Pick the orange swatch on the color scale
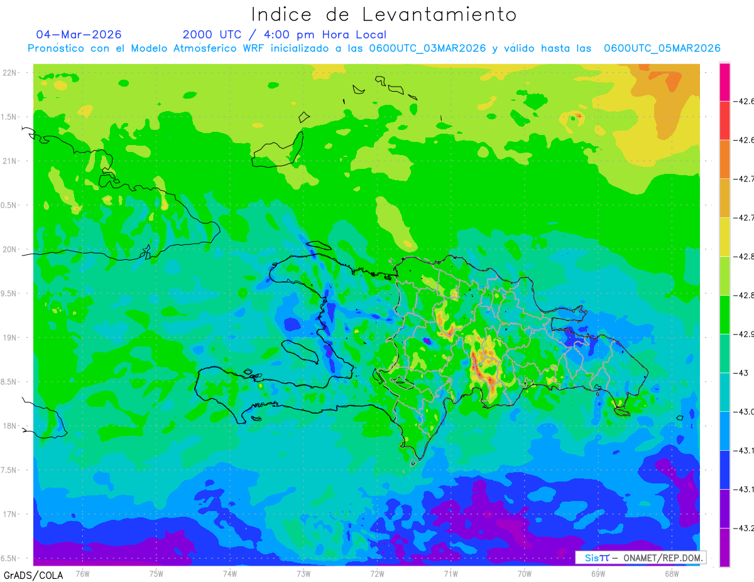This screenshot has width=754, height=582. coord(724,159)
